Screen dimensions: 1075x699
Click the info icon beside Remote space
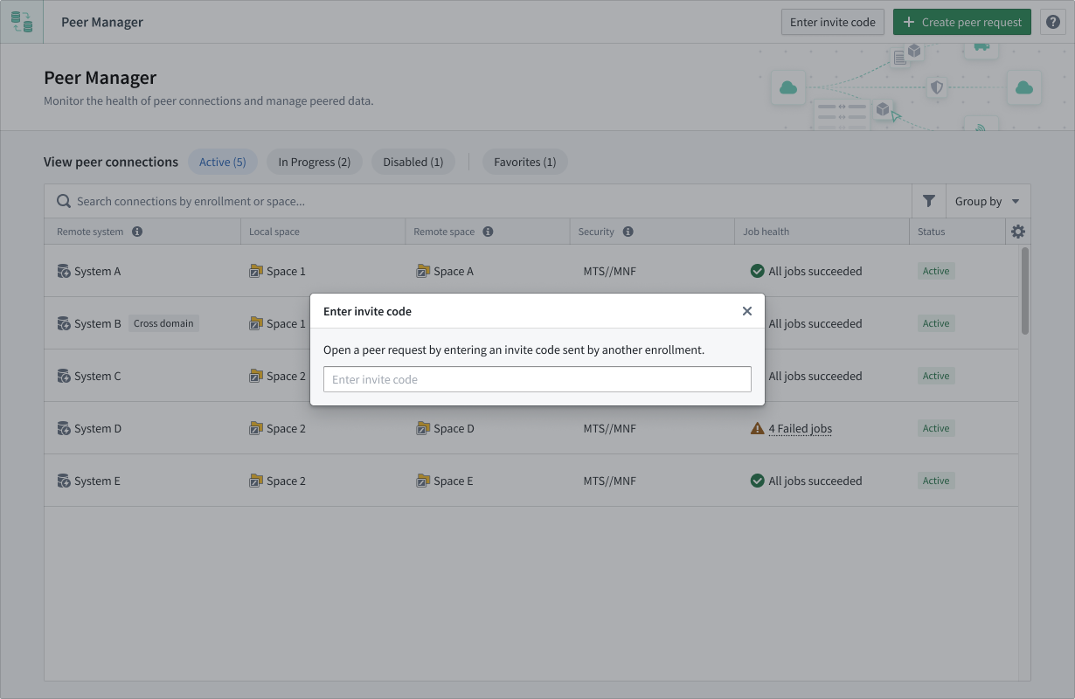(x=487, y=232)
